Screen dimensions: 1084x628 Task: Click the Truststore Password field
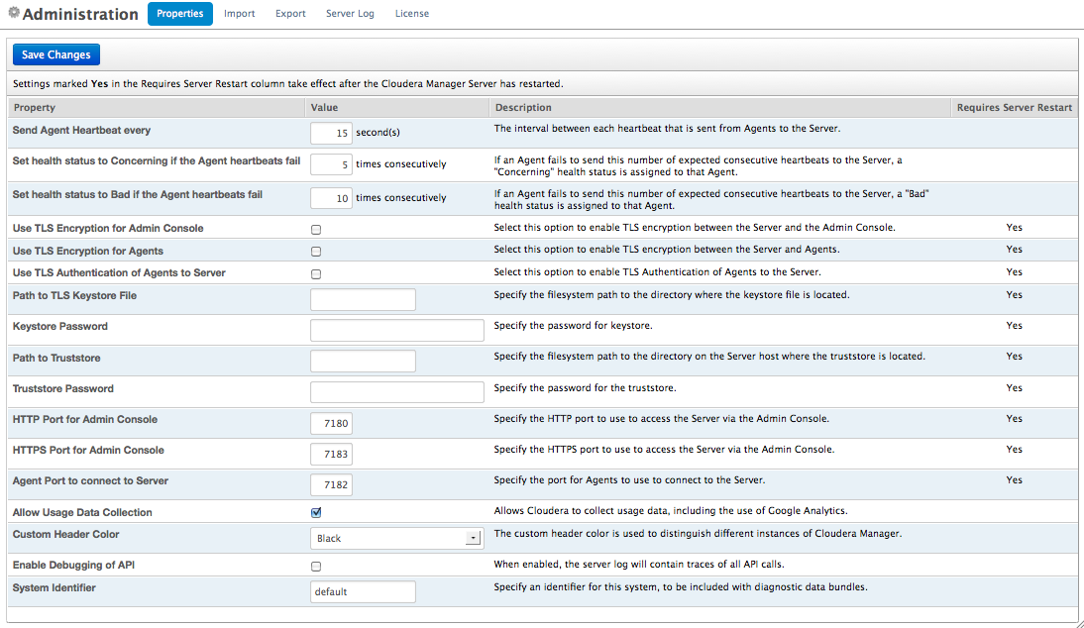[396, 391]
